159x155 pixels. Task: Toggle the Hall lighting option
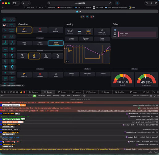[34, 56]
